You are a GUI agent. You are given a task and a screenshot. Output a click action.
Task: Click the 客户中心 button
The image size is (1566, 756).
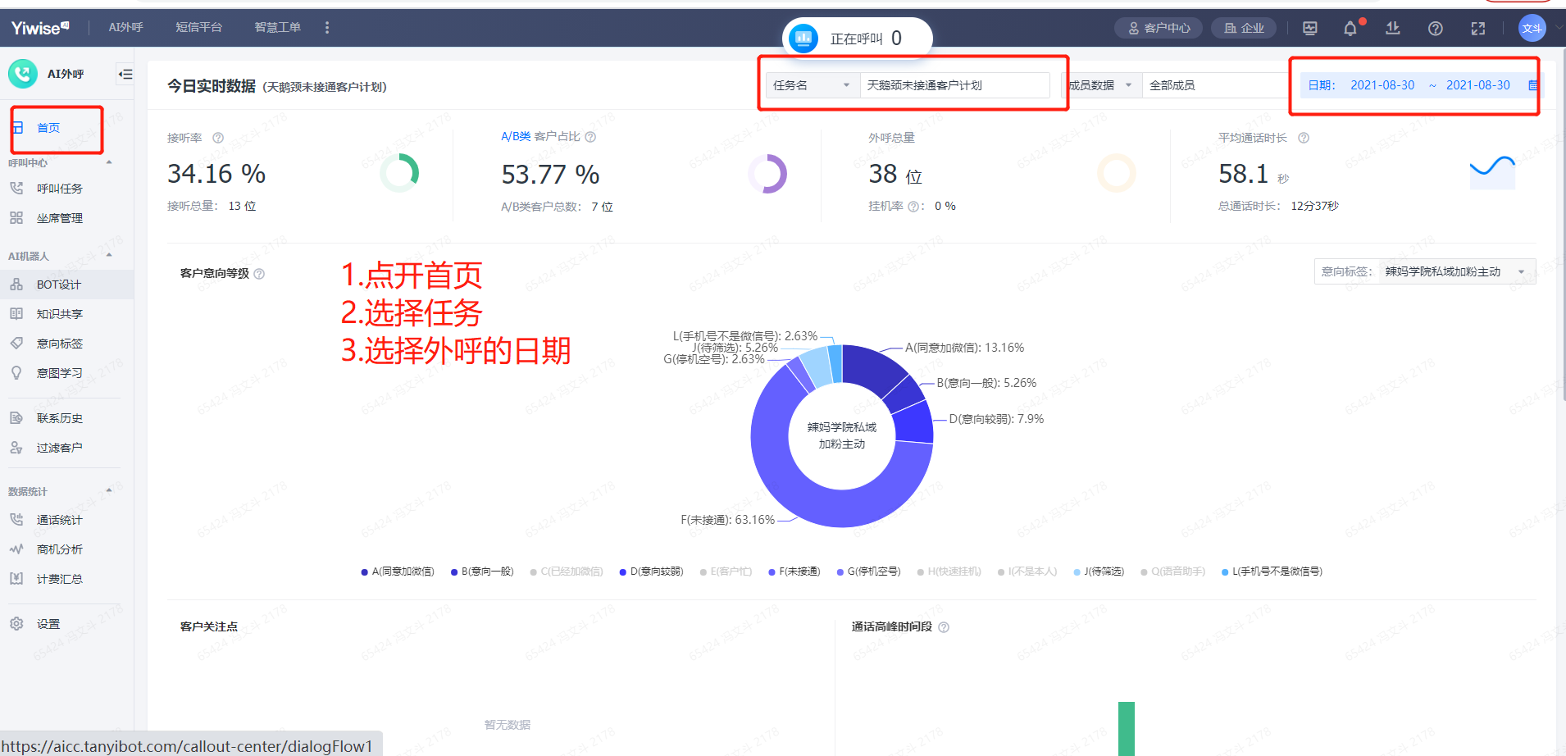(1158, 29)
